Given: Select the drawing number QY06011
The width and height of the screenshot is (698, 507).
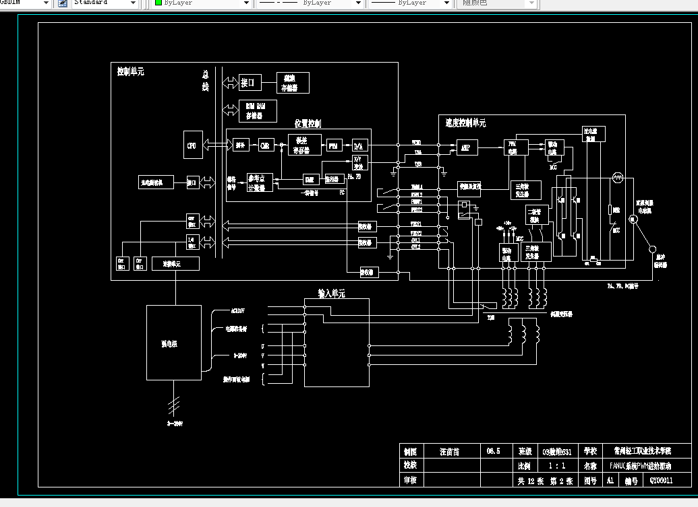Looking at the screenshot, I should click(661, 480).
